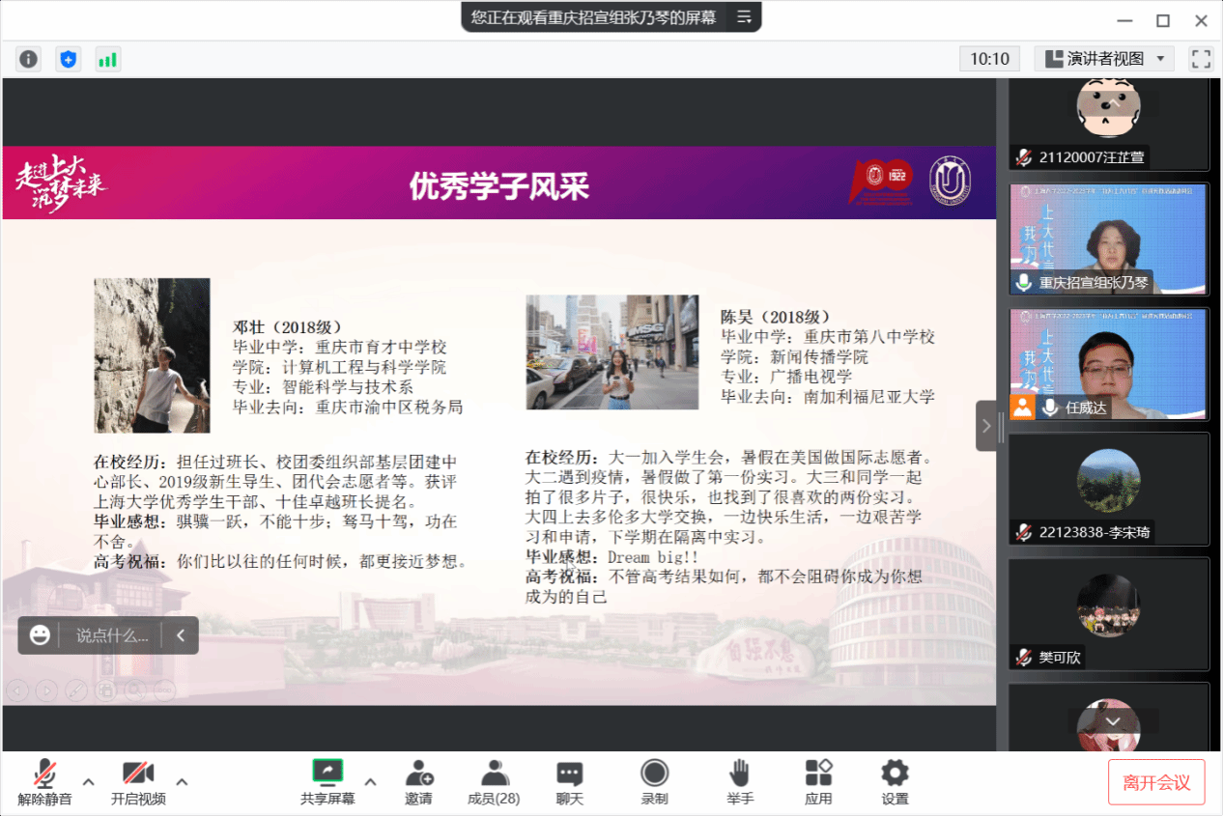Leave the meeting (离开会议)
This screenshot has height=816, width=1223.
click(1156, 782)
